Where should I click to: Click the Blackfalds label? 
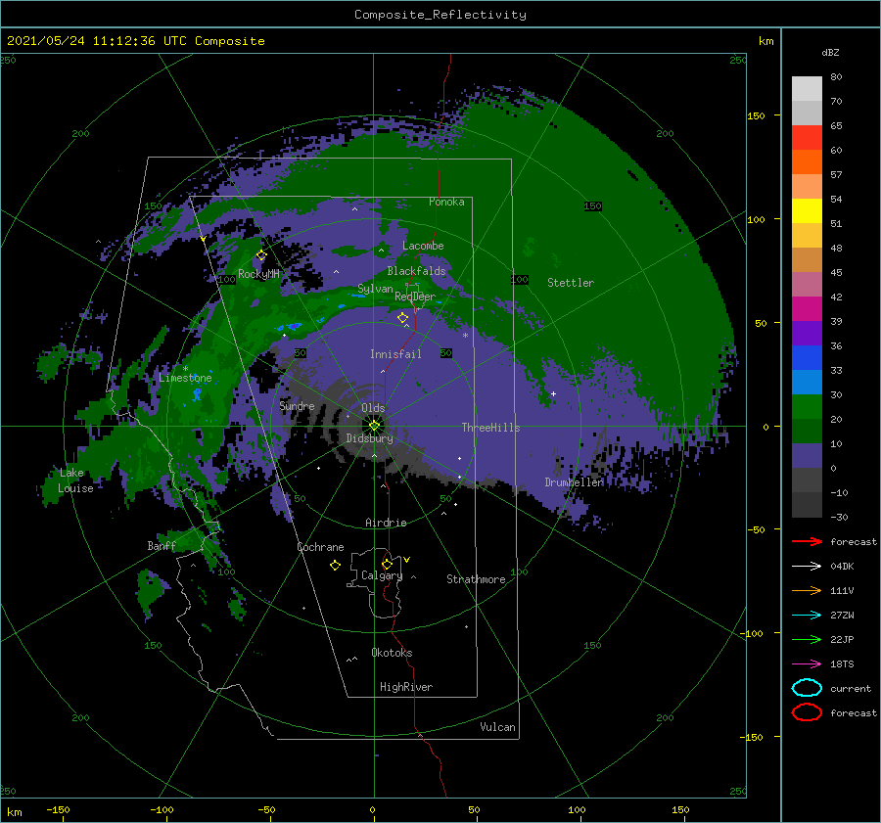click(416, 271)
